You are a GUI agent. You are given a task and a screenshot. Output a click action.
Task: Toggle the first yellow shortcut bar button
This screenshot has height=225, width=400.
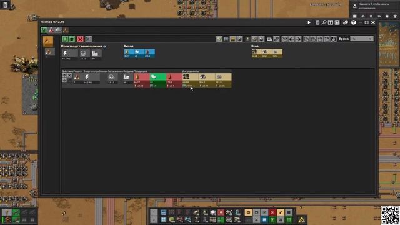(248, 212)
